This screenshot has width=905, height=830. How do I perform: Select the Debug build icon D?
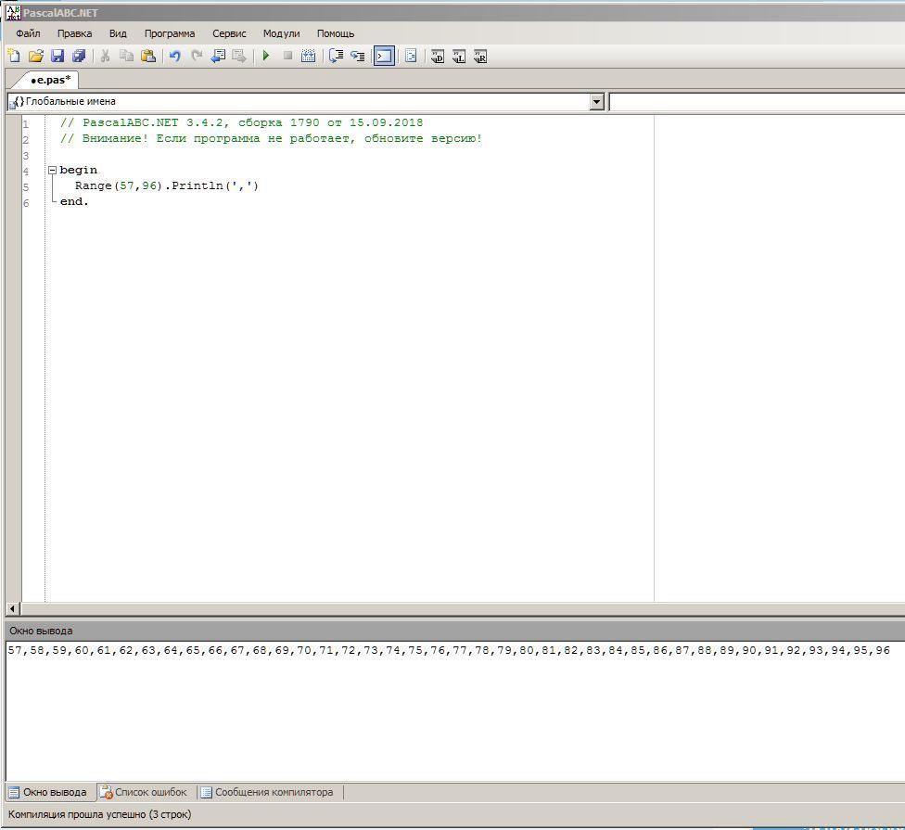(438, 56)
